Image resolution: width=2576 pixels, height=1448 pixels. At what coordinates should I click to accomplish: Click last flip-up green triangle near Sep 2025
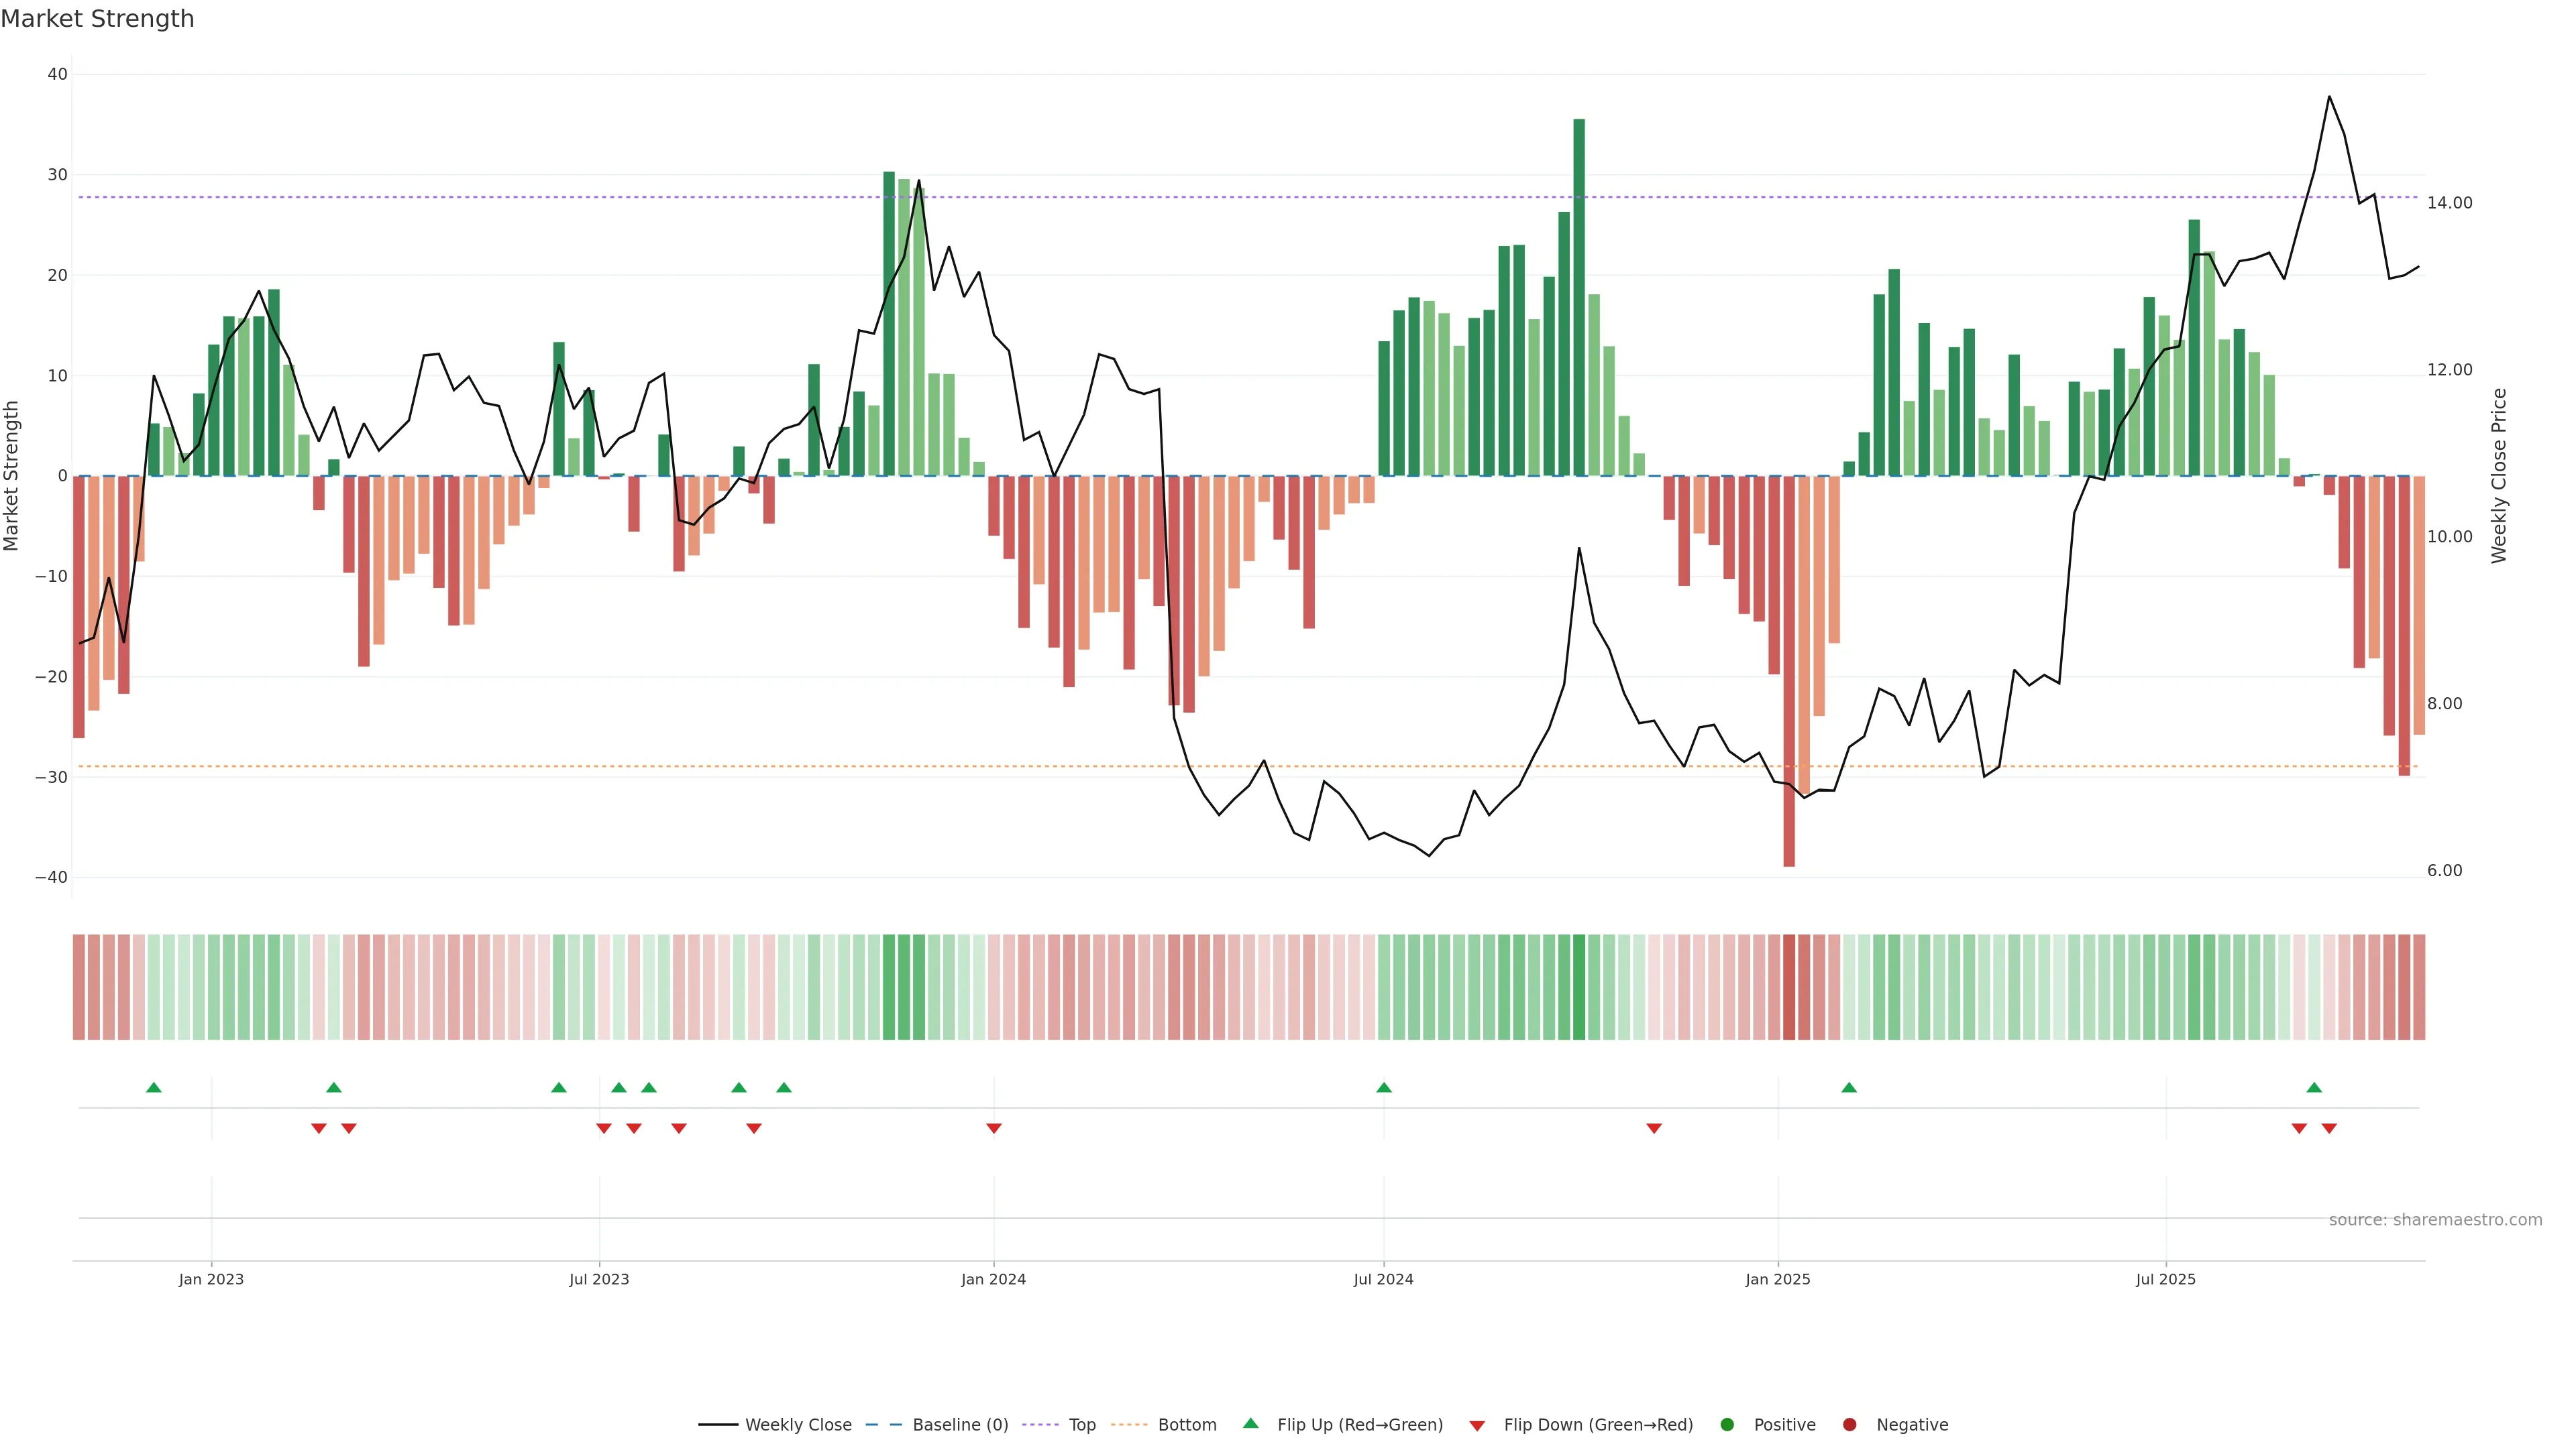[x=2314, y=1087]
